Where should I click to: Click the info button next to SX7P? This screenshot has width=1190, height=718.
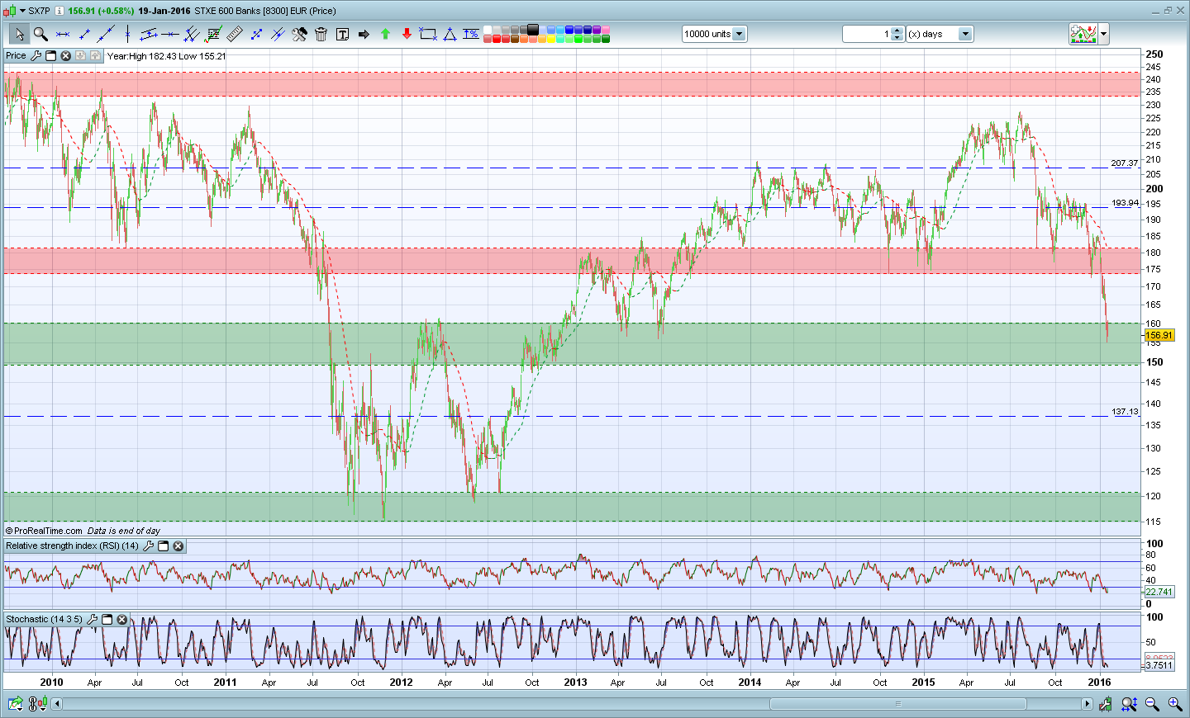tap(59, 11)
